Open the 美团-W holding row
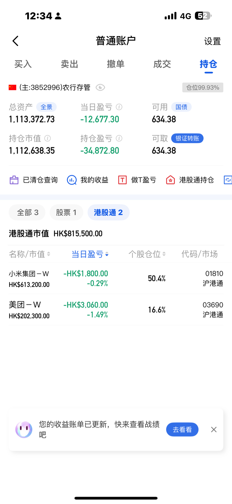232x504 pixels. [116, 310]
